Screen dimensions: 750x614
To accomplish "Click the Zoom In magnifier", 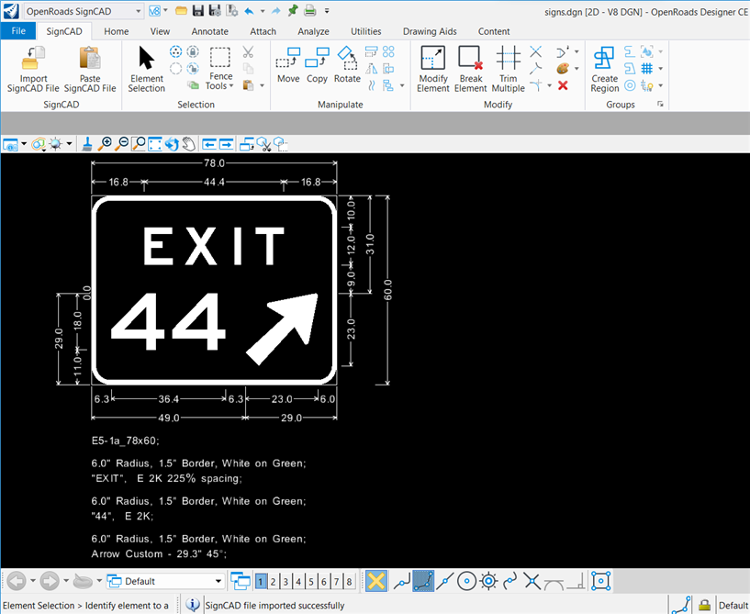I will [x=105, y=143].
